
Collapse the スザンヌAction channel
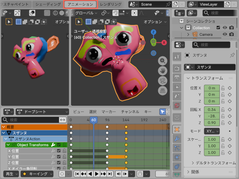click(6, 139)
